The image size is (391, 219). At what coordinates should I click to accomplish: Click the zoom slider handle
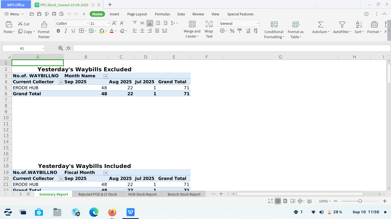pos(360,201)
